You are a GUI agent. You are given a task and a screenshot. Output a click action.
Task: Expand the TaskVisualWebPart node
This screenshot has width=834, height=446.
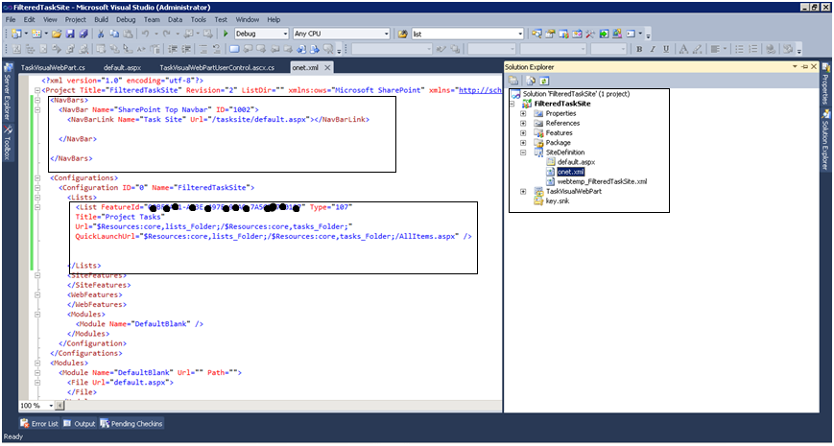point(523,192)
